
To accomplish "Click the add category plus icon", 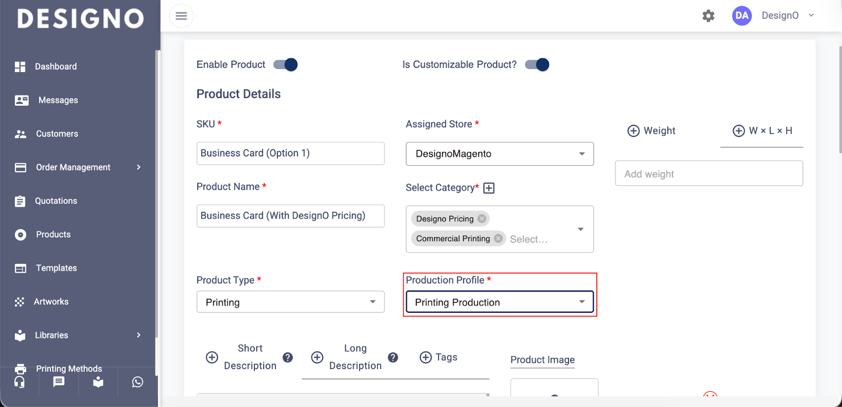I will pyautogui.click(x=489, y=188).
